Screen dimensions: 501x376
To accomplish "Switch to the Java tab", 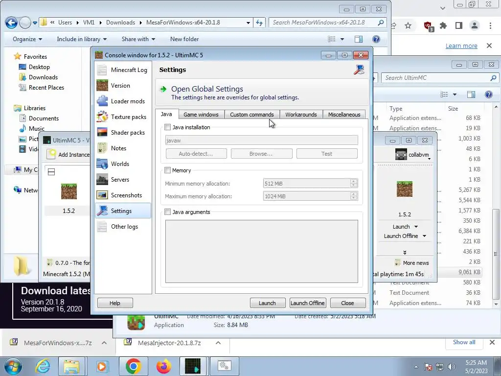I will point(166,114).
